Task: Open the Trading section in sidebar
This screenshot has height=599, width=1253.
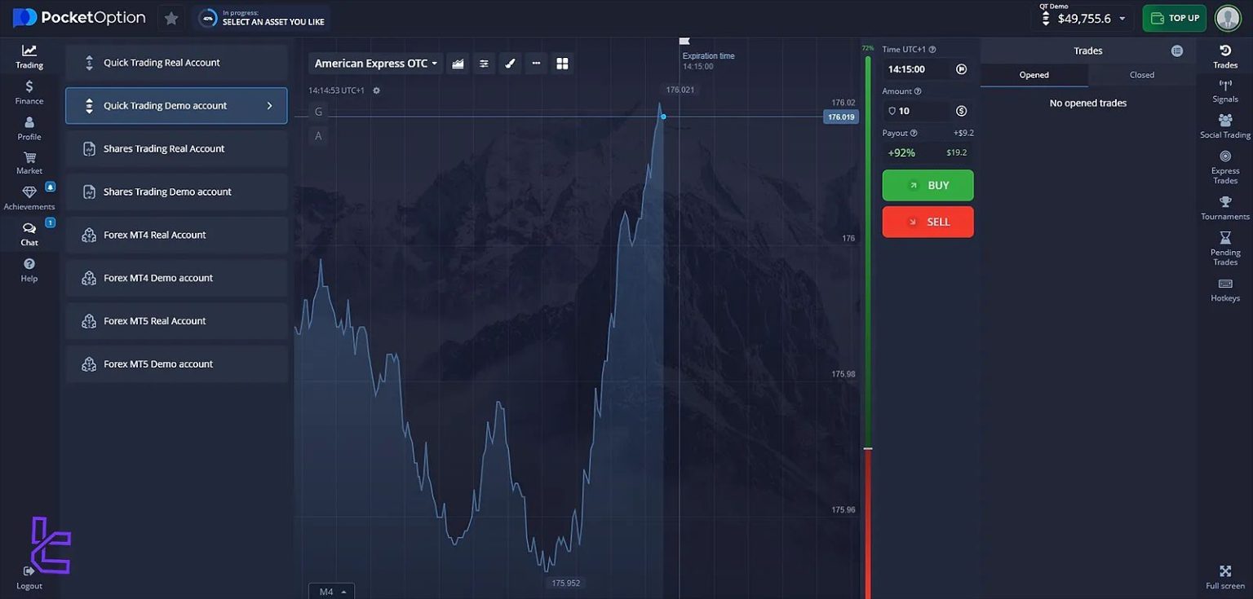Action: click(29, 55)
